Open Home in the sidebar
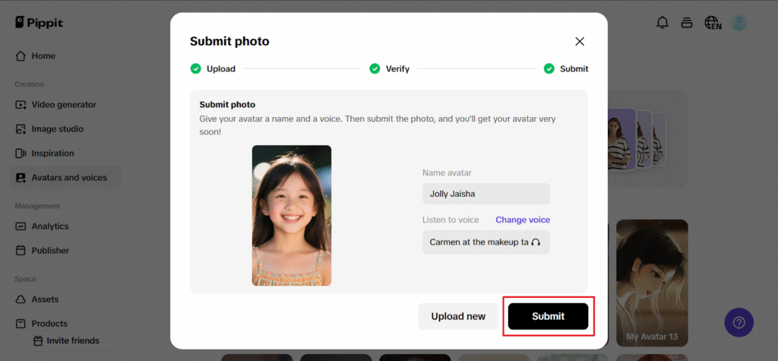778x361 pixels. [x=65, y=56]
